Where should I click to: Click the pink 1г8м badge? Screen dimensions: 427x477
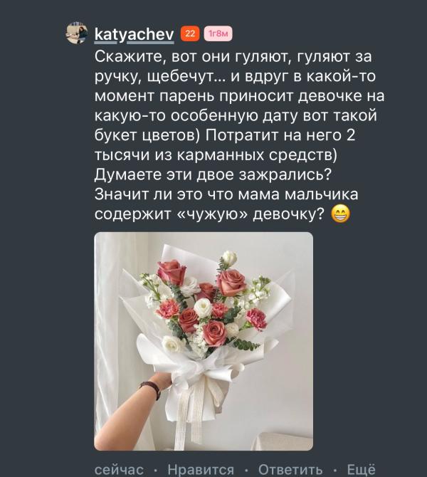218,33
